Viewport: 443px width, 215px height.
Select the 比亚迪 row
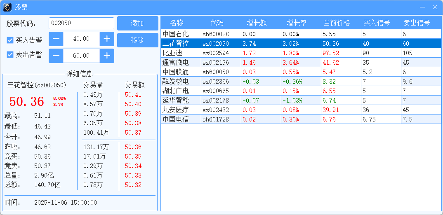(x=301, y=53)
